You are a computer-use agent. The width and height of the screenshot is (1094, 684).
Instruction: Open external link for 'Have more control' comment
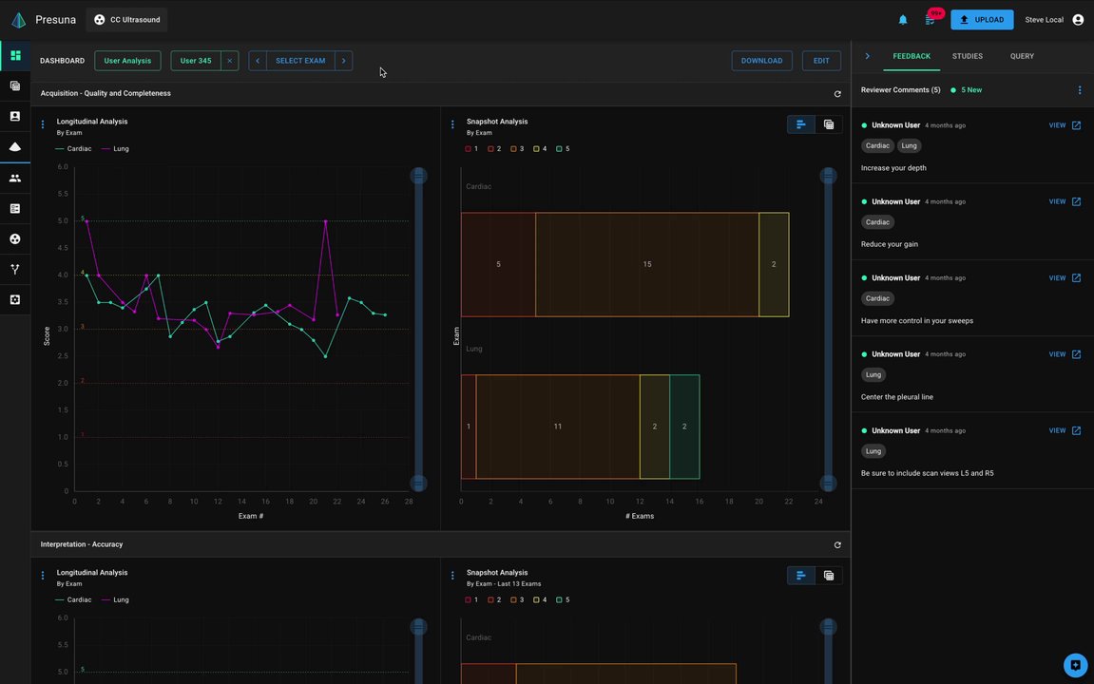(x=1076, y=277)
